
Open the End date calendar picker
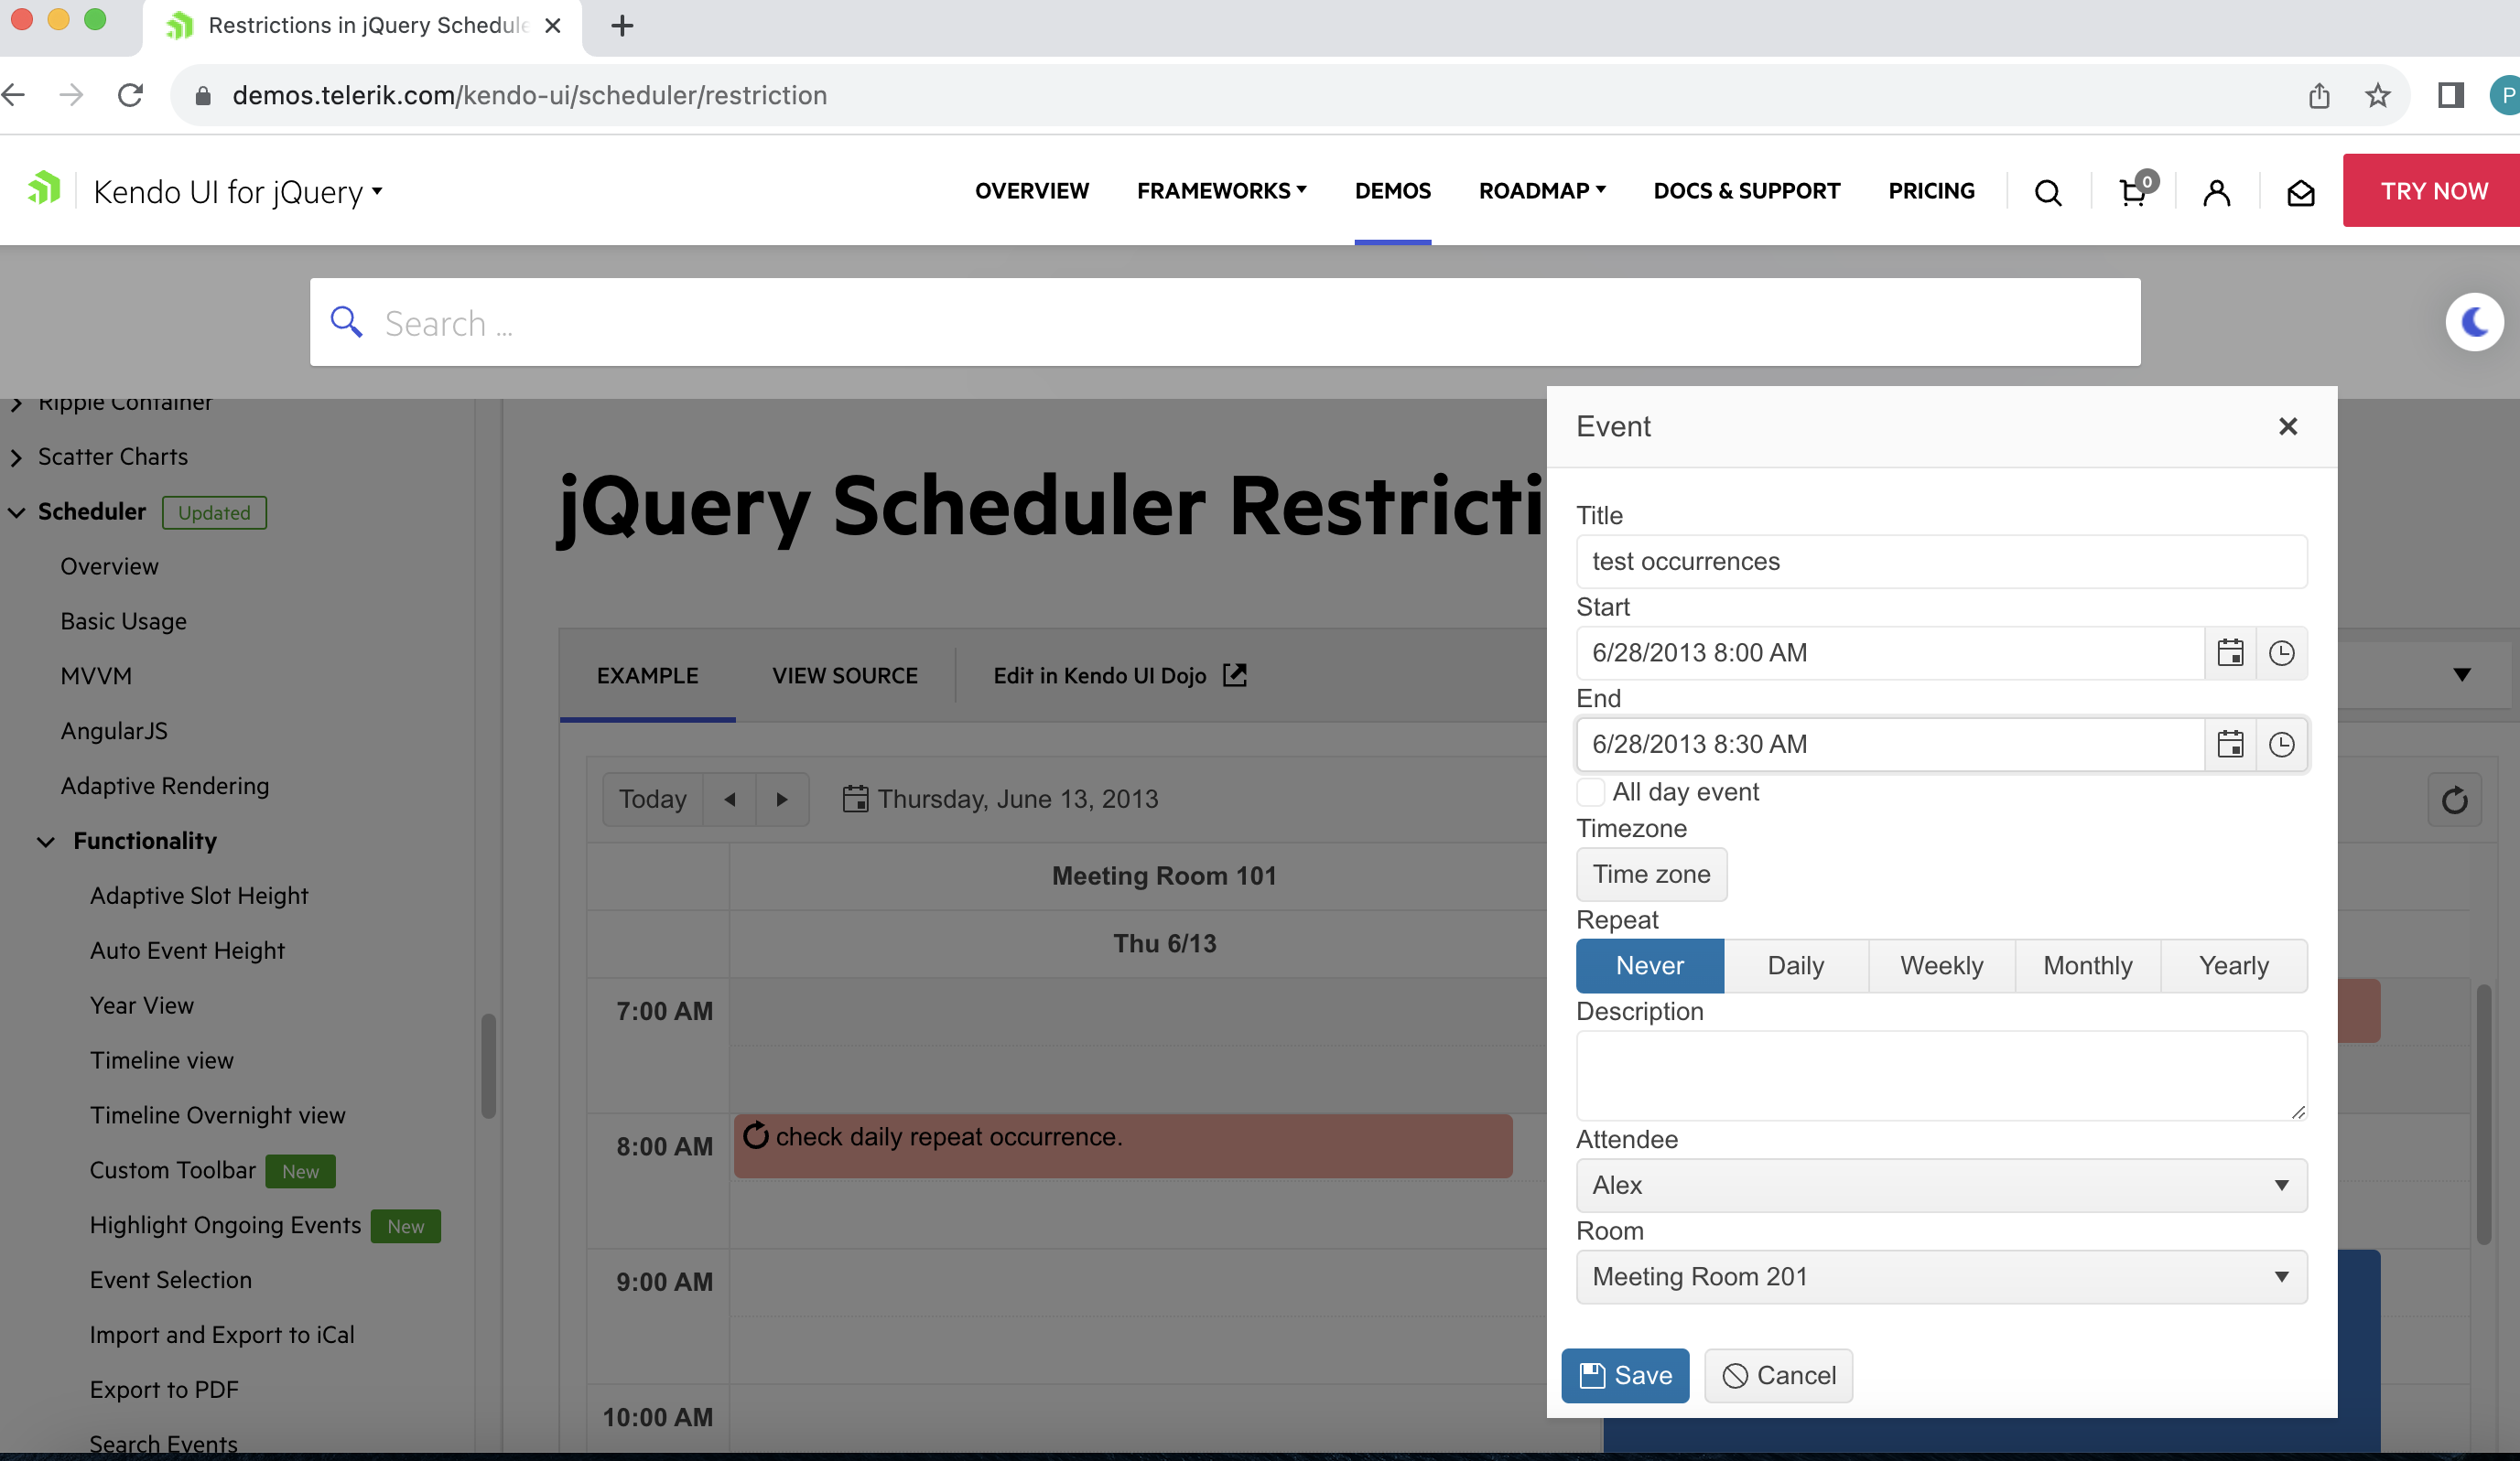2229,745
